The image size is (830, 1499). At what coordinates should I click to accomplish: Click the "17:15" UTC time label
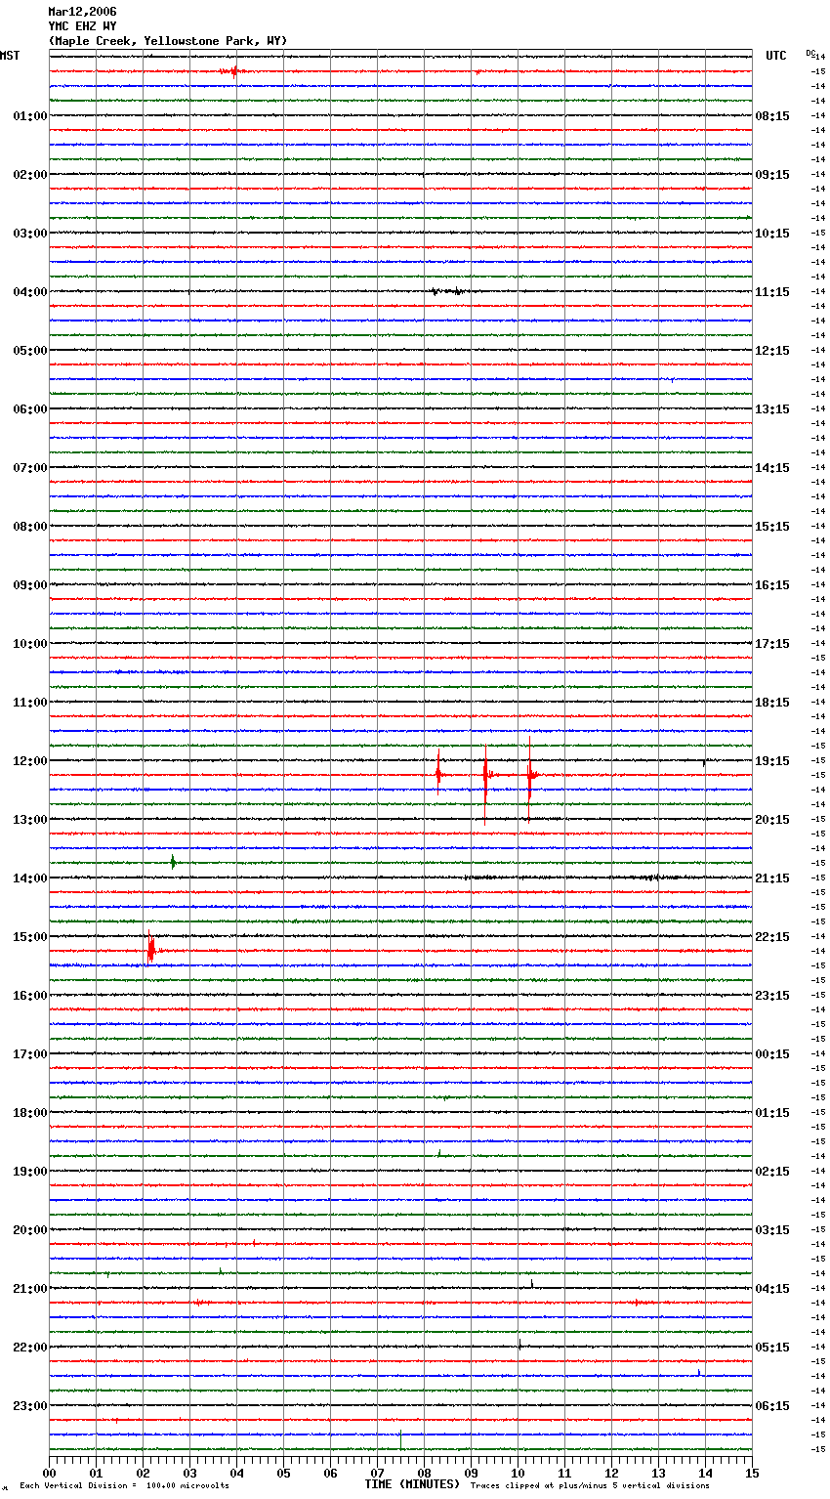click(x=772, y=644)
